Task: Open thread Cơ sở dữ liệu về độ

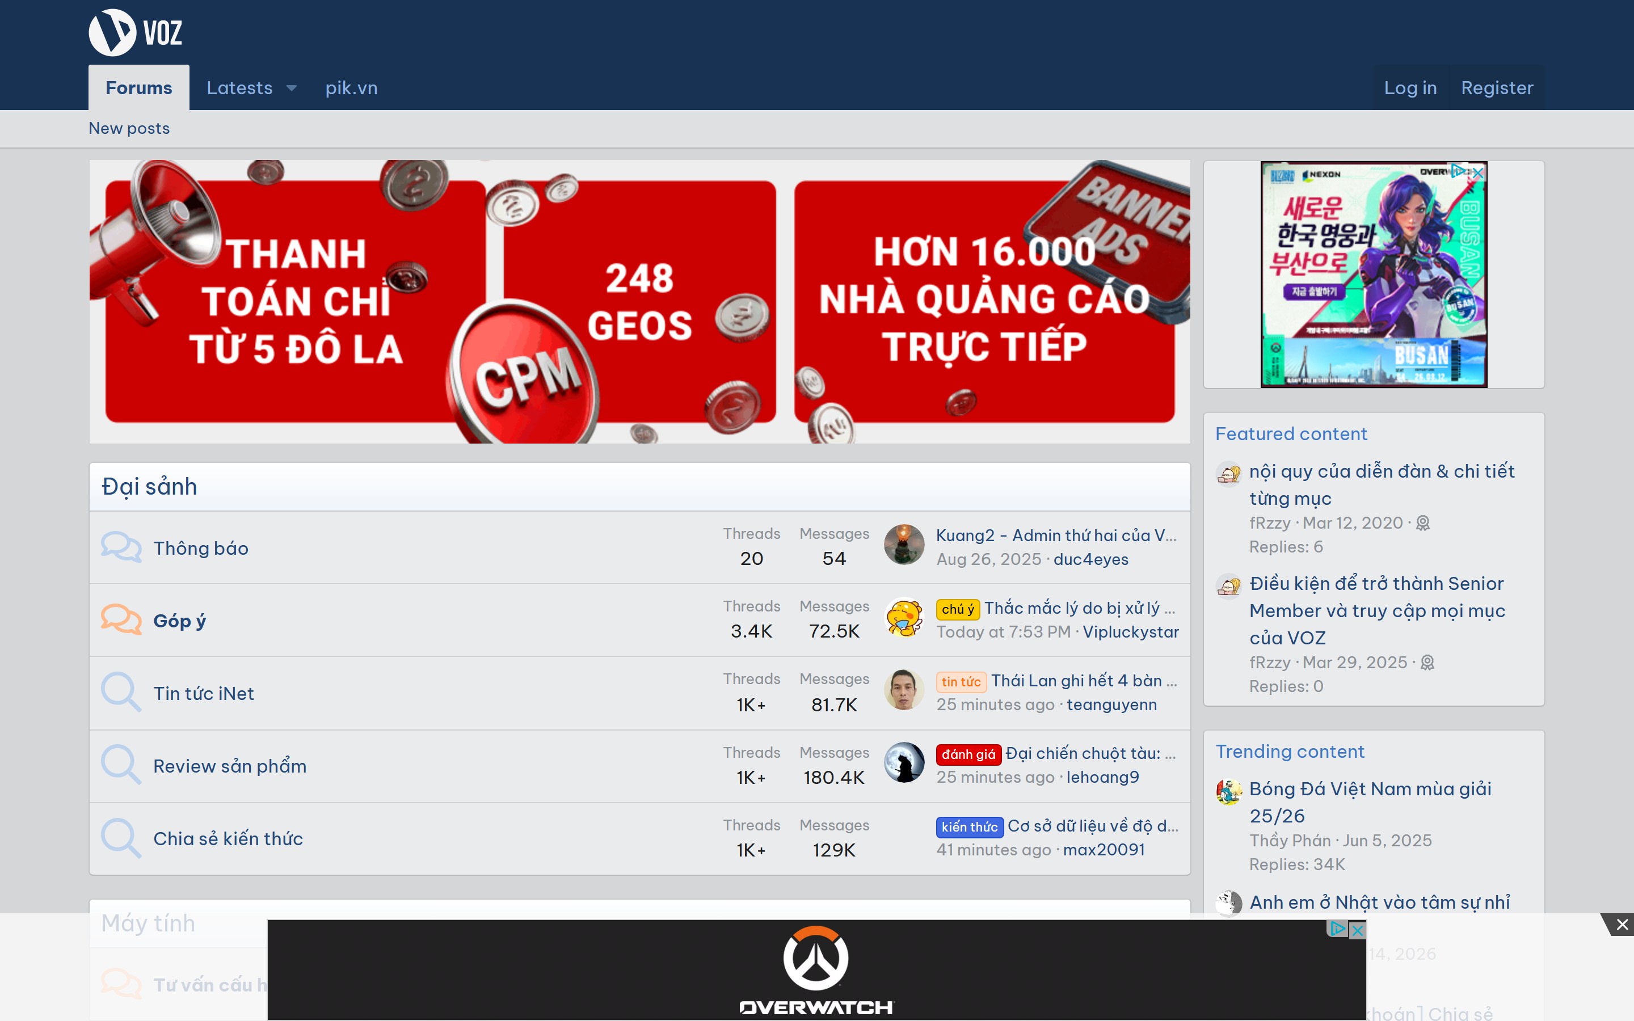Action: pos(1093,826)
